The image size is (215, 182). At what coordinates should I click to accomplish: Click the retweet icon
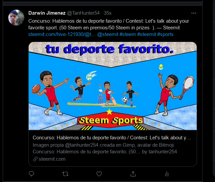pos(65,174)
